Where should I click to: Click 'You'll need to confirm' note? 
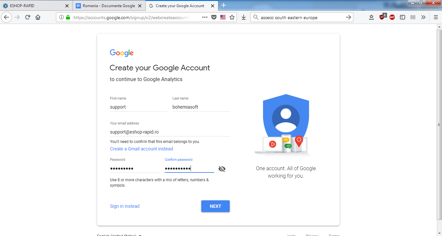(x=155, y=142)
